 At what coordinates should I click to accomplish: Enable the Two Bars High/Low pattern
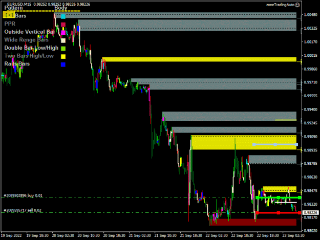29,56
